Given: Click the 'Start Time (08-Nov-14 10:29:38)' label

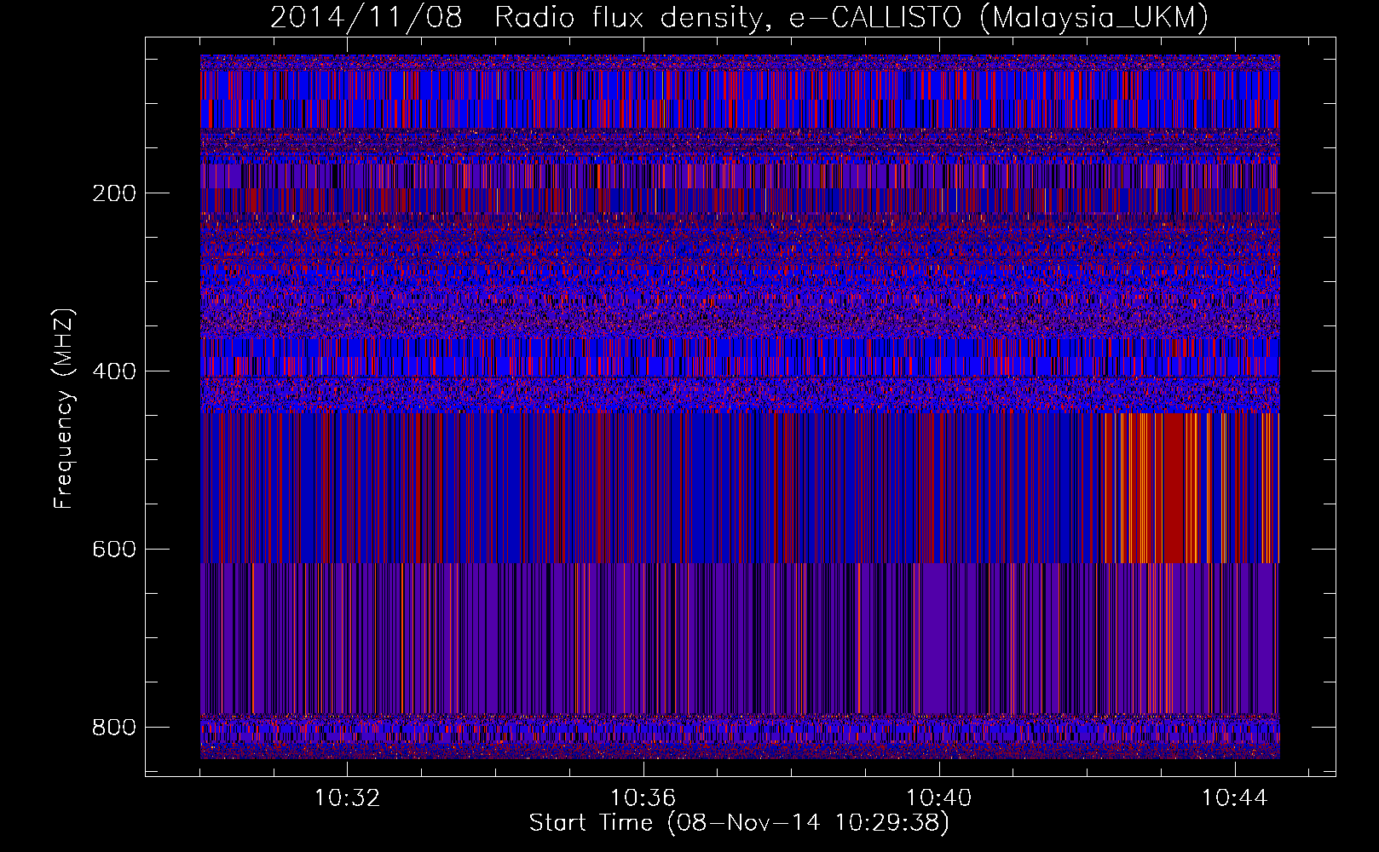Looking at the screenshot, I should coord(739,823).
